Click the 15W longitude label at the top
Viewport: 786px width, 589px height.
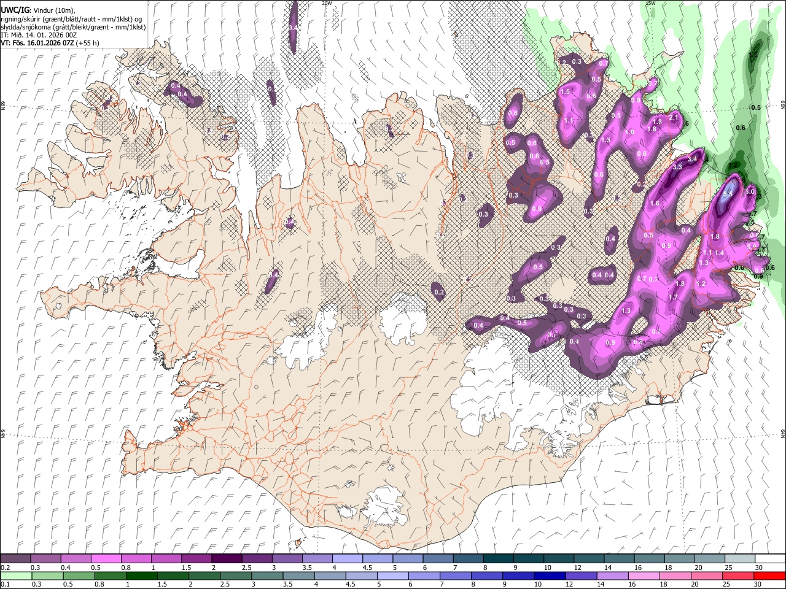click(x=650, y=3)
